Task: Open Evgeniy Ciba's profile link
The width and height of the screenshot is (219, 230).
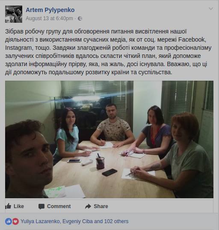Action: point(77,221)
